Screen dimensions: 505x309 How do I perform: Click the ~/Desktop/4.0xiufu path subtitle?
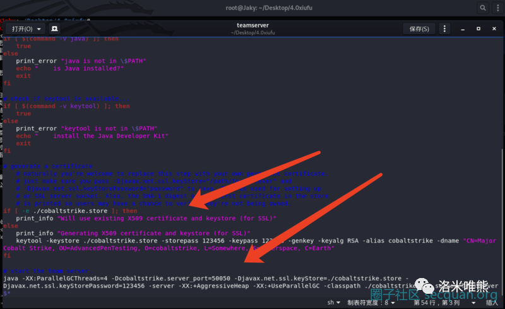(x=253, y=33)
